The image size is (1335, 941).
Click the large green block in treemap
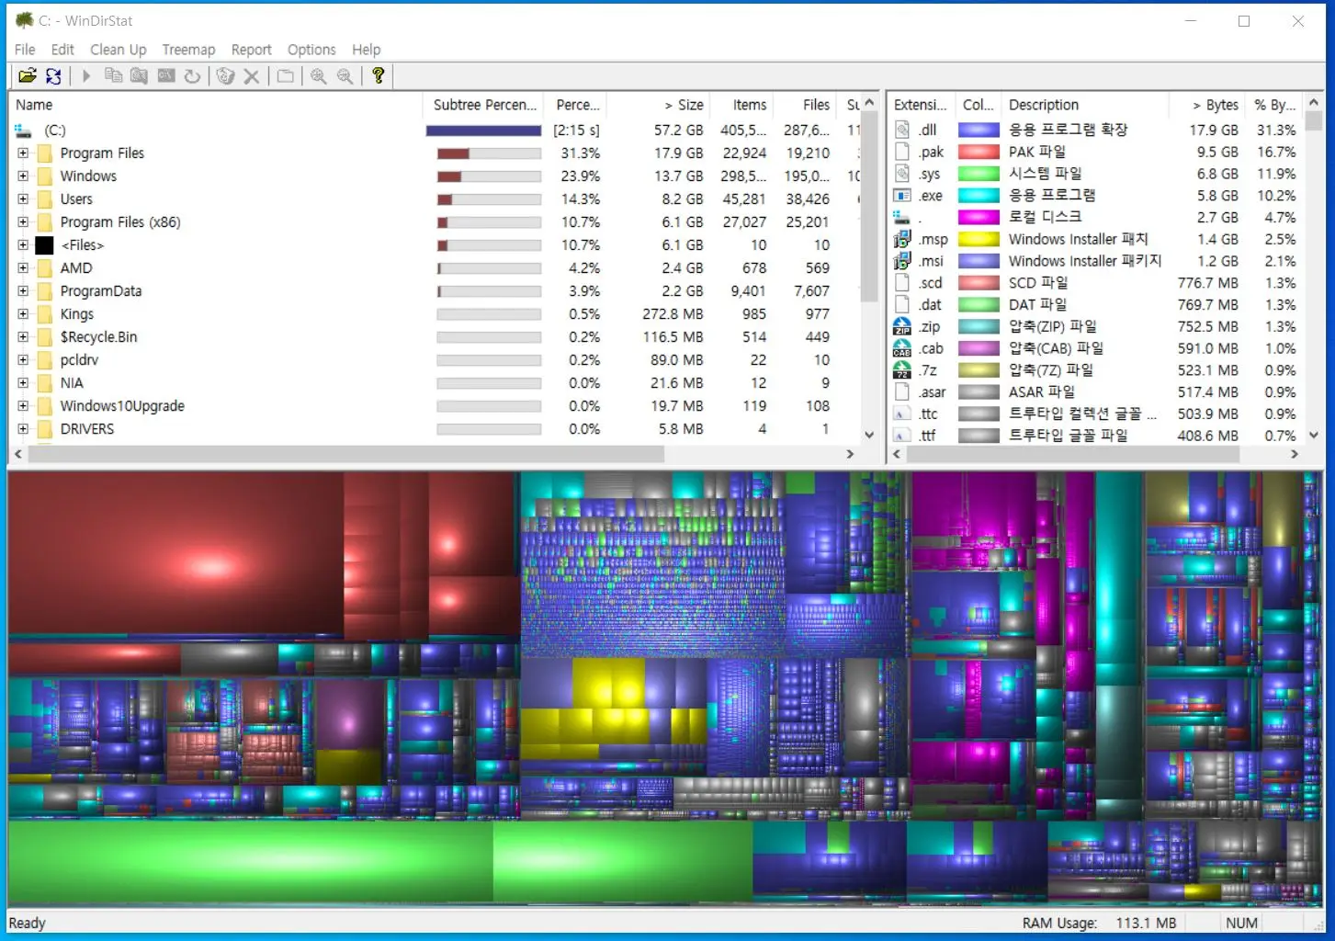click(x=250, y=862)
